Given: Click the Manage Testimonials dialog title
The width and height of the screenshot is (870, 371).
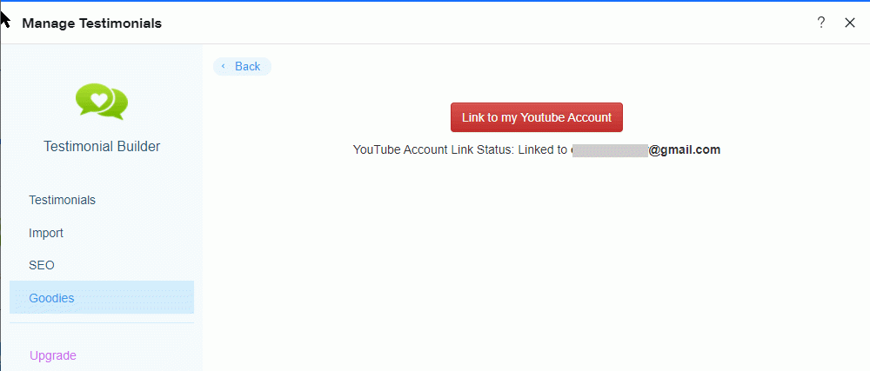Looking at the screenshot, I should 91,23.
